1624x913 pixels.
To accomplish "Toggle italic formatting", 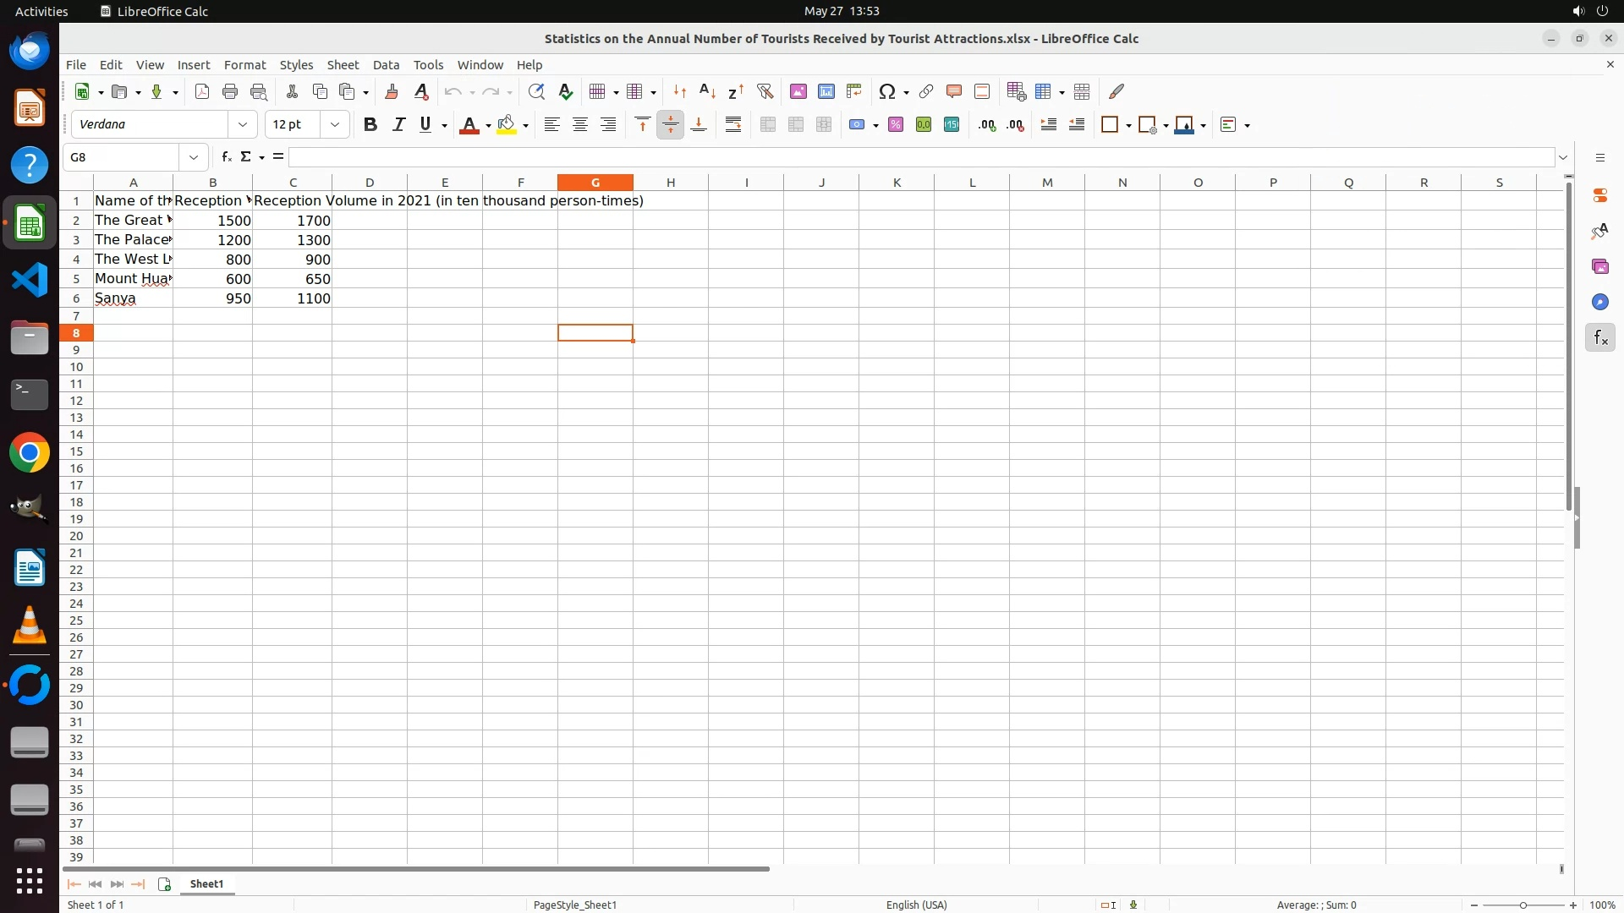I will pyautogui.click(x=398, y=124).
